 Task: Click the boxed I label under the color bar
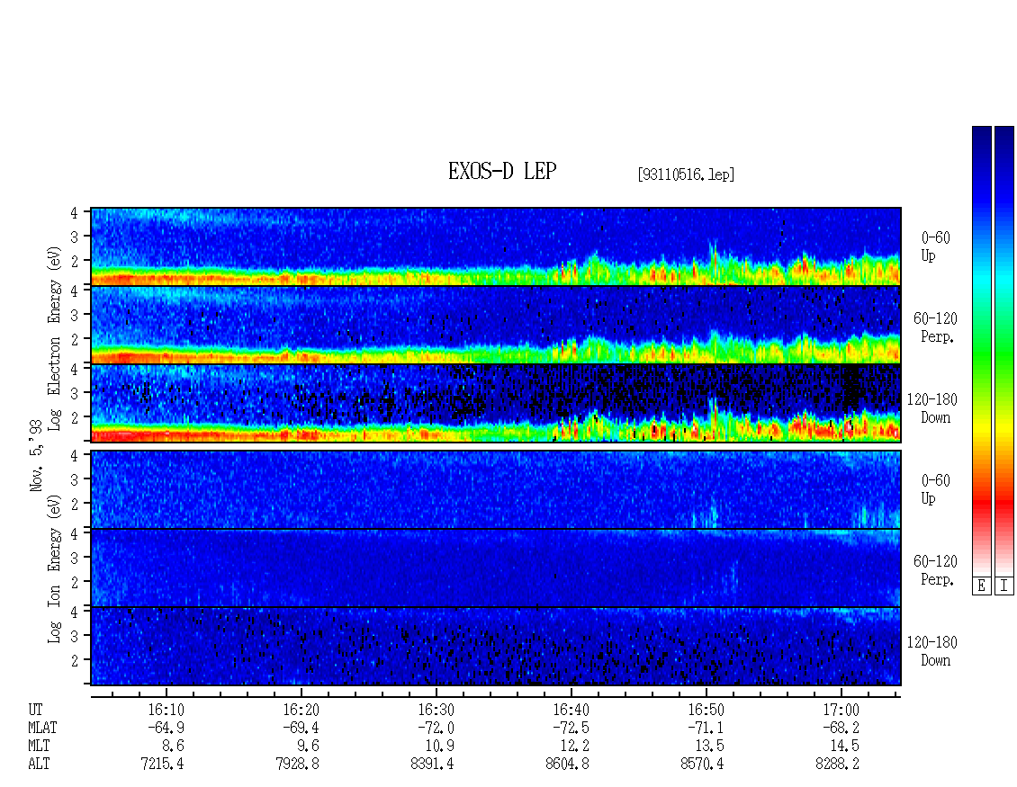point(1004,586)
